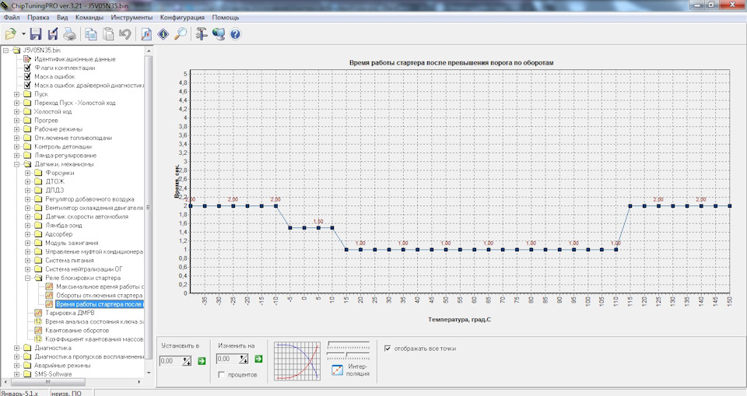
Task: Click the 'Установить в' spinner arrows
Action: [x=187, y=361]
